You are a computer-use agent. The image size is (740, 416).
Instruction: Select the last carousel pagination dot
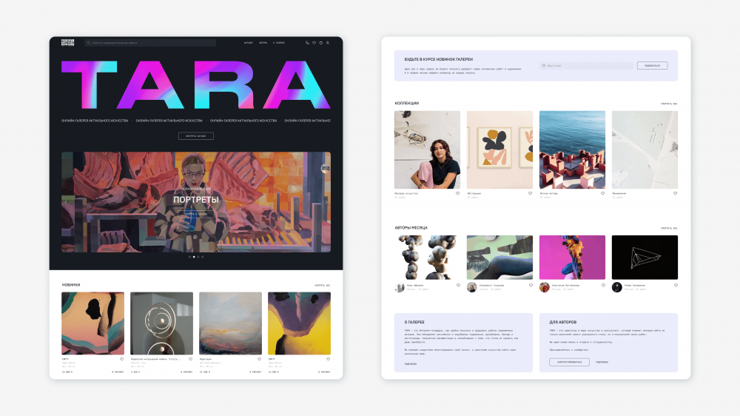(x=203, y=257)
